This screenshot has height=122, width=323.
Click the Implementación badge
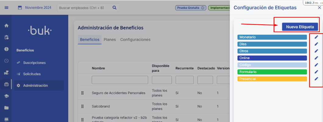219,8
